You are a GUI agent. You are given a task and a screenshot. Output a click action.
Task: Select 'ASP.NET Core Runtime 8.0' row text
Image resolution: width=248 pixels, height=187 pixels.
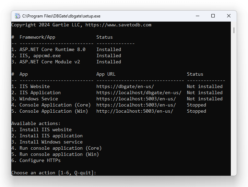tap(52, 49)
